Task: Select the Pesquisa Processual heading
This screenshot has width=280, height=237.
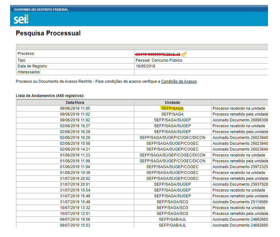Action: 48,33
